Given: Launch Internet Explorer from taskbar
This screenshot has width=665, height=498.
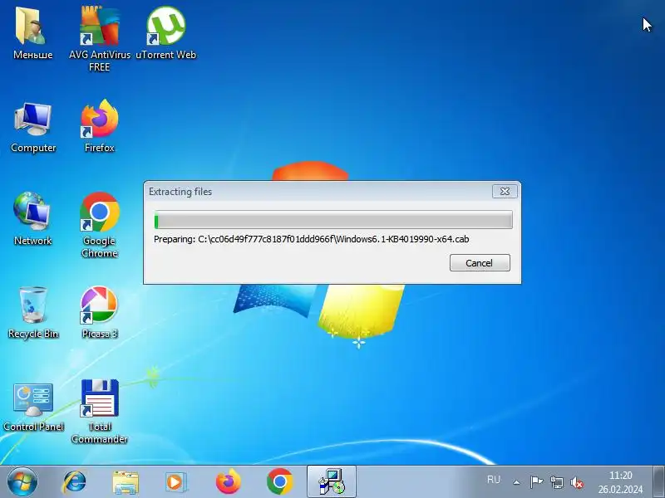Looking at the screenshot, I should (74, 482).
